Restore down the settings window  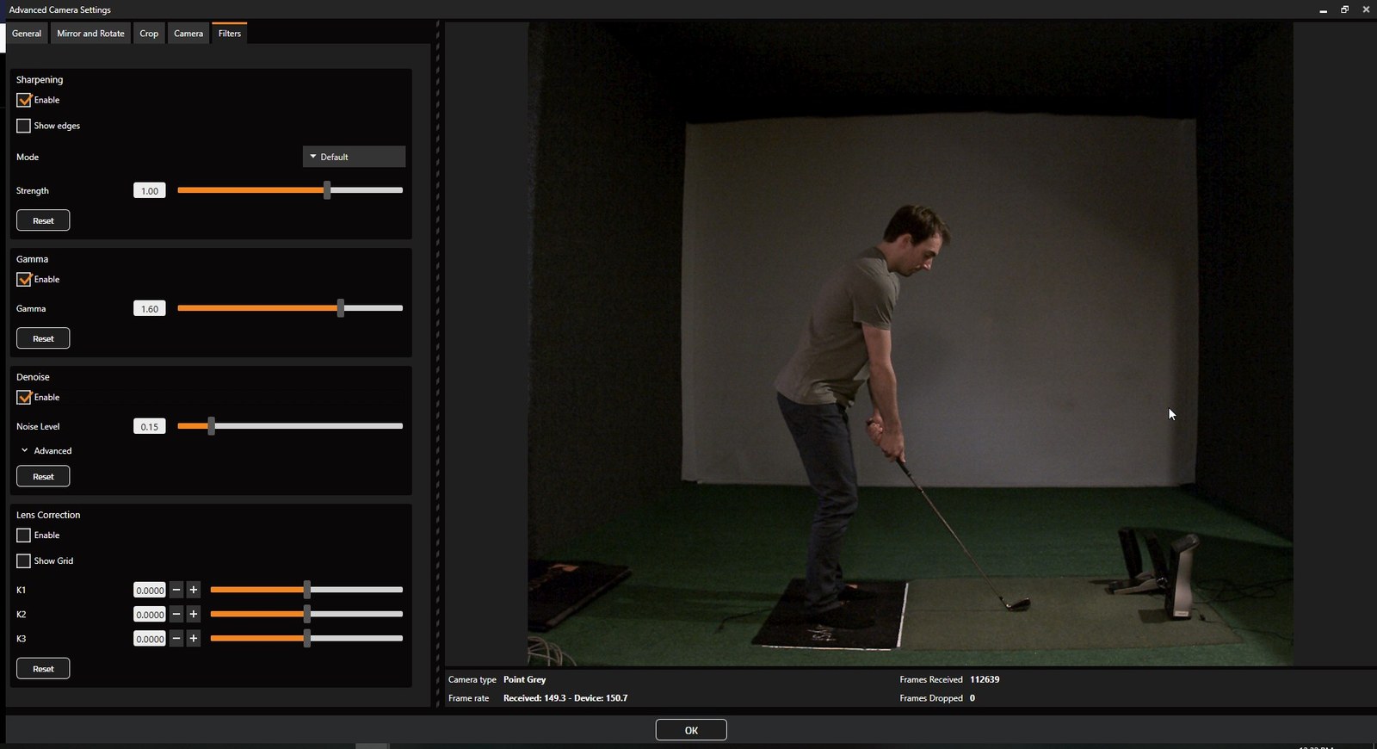(1344, 9)
